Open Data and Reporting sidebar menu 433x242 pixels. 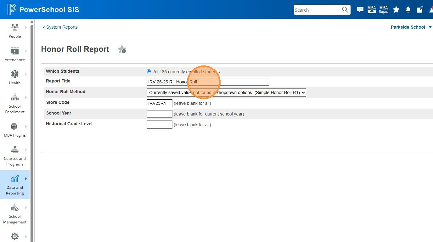(x=15, y=185)
